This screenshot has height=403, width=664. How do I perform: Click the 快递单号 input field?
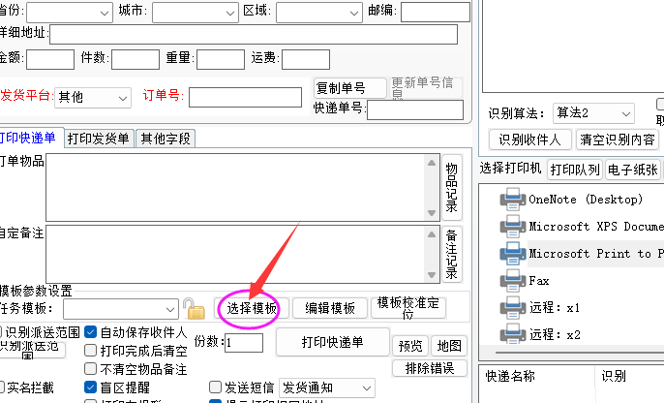point(415,110)
